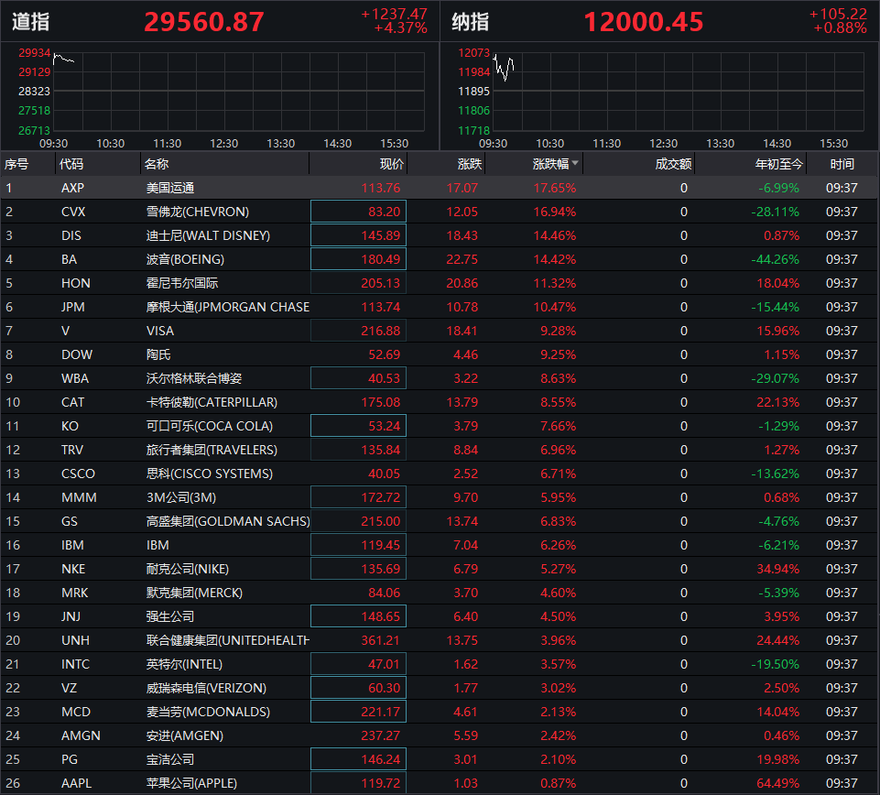Select the DOW ticker code
This screenshot has width=880, height=795.
77,354
